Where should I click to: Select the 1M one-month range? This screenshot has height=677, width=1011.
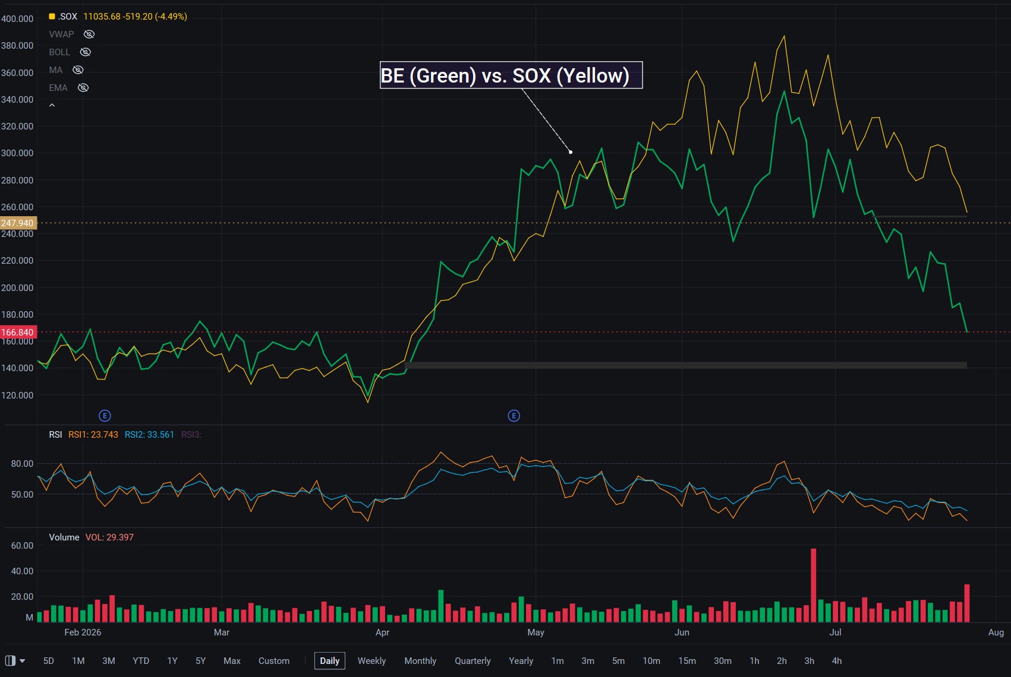78,660
